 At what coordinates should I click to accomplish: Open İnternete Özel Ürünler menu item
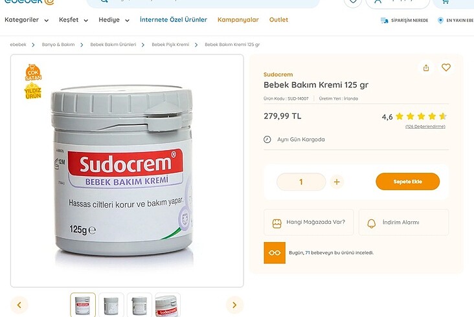[x=173, y=20]
